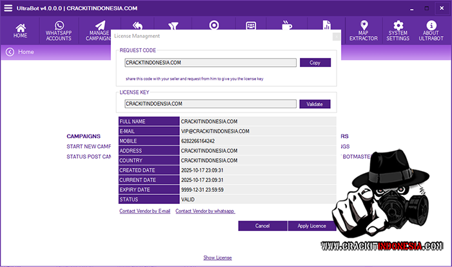Open Contact Vendor by whatsapp link
Viewport: 452px width, 267px height.
click(x=205, y=211)
